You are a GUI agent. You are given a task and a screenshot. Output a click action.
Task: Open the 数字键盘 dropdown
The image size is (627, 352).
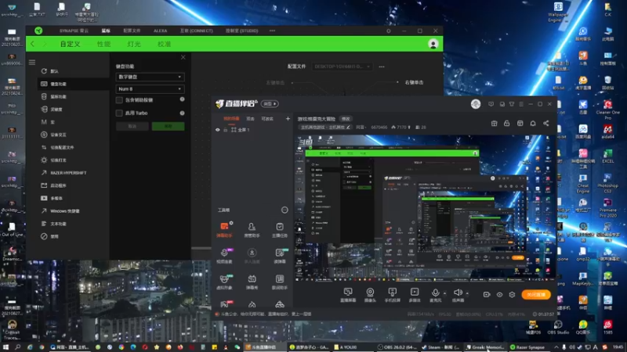[x=150, y=77]
